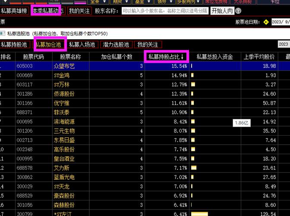Click the 股票代码 column header
The image size is (290, 216).
click(34, 57)
